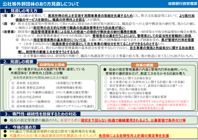This screenshot has height=140, width=198.
Task: Select underlined text 県が管理代行料を措置
Action: (x=178, y=40)
